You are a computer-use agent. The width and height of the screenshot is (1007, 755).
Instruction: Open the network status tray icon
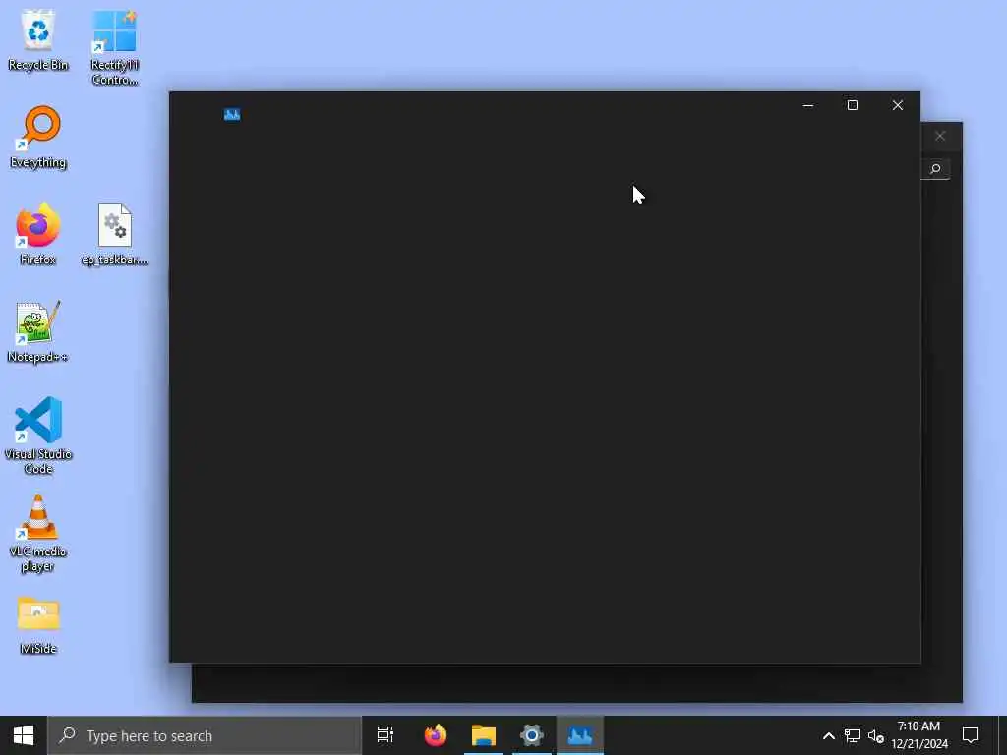pyautogui.click(x=853, y=735)
